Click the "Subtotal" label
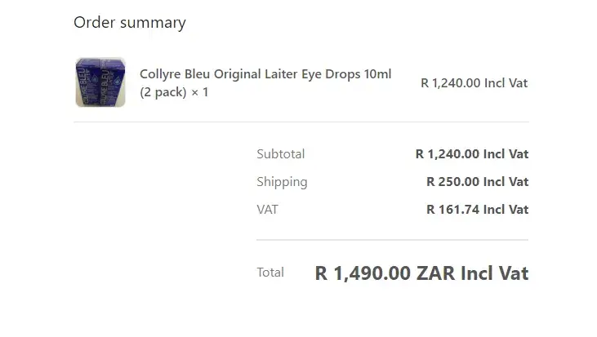The width and height of the screenshot is (597, 337). pyautogui.click(x=280, y=153)
